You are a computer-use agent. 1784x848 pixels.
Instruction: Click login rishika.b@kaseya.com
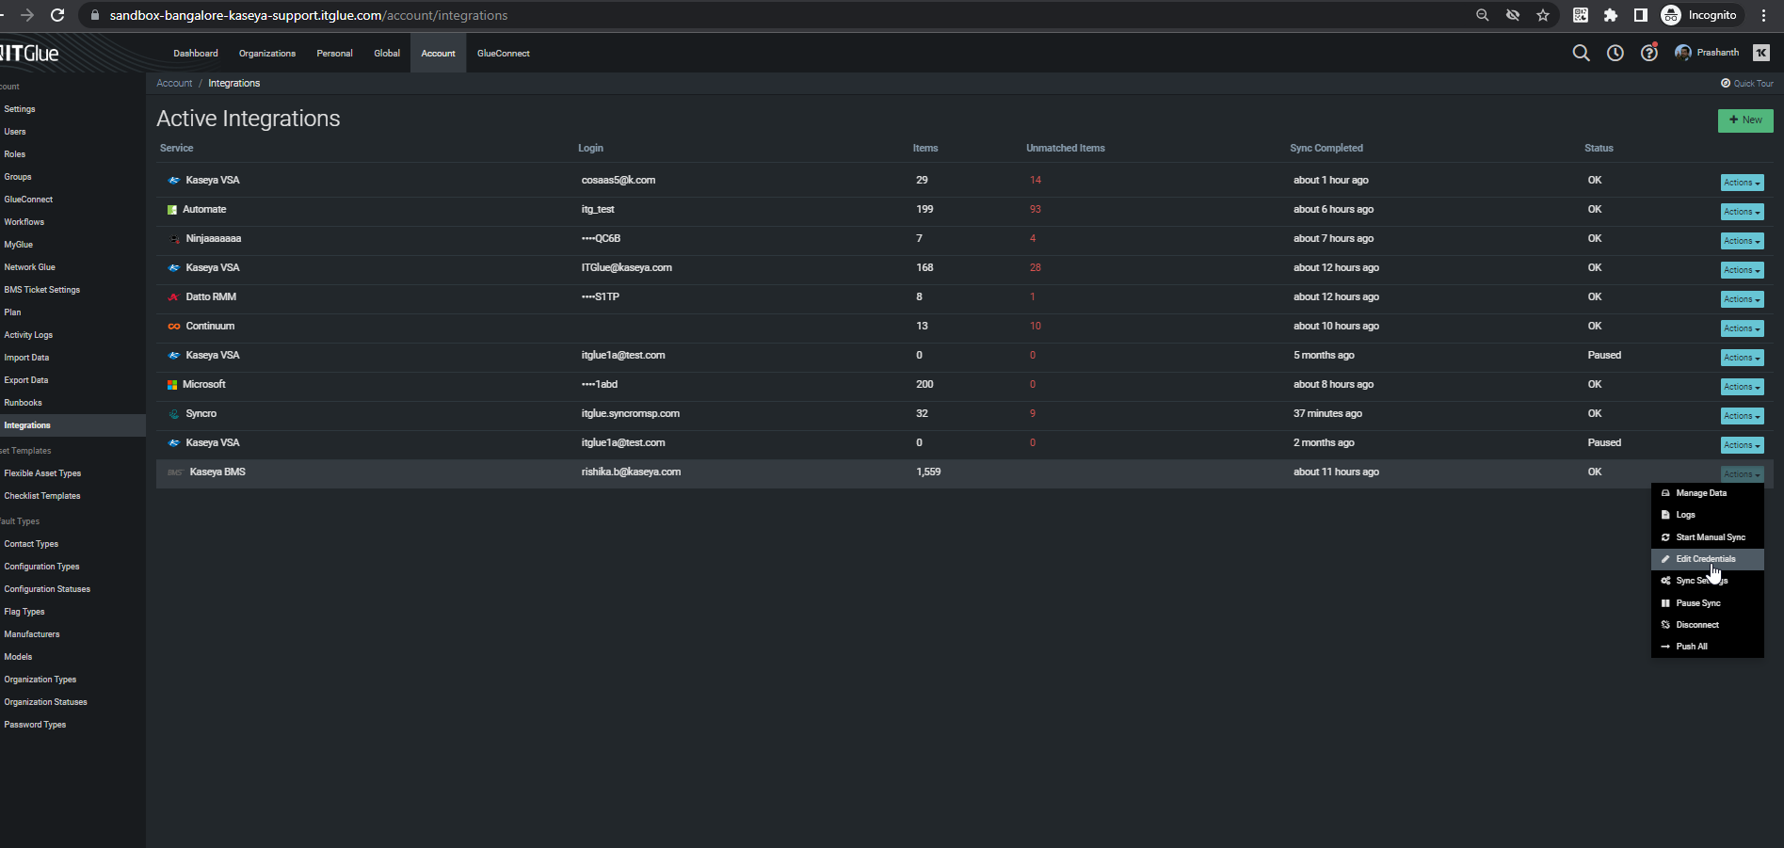click(x=631, y=472)
